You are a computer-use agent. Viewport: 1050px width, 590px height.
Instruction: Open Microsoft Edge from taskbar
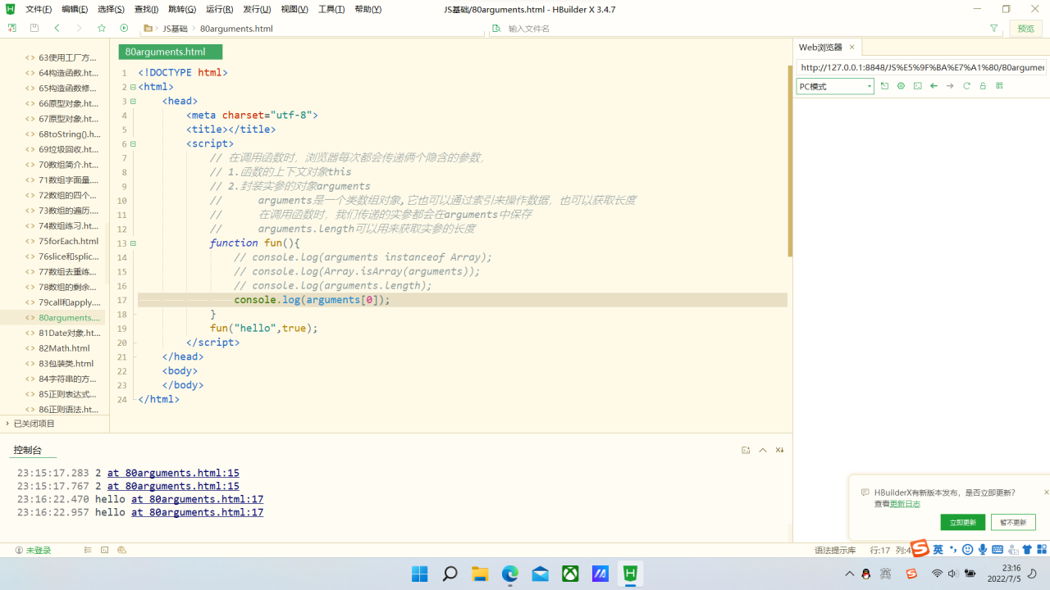pyautogui.click(x=510, y=574)
